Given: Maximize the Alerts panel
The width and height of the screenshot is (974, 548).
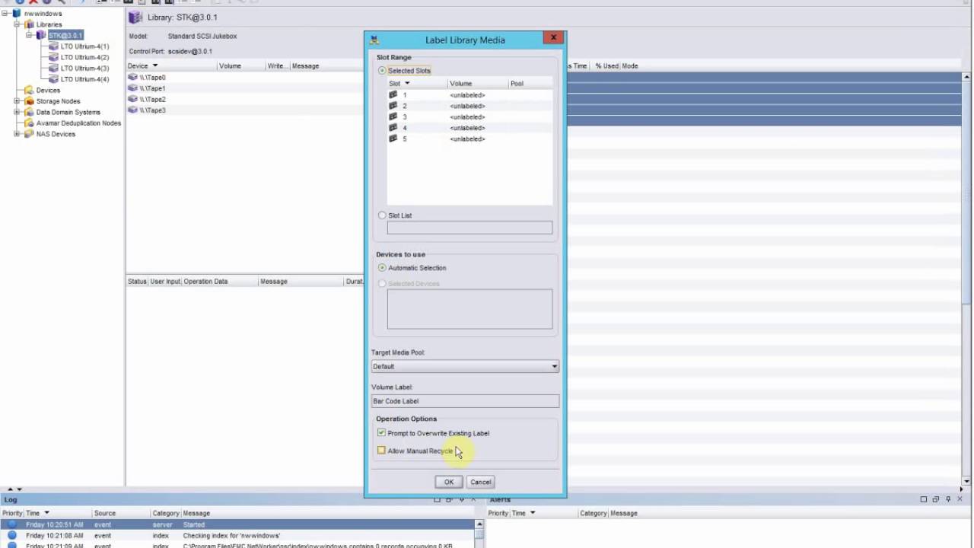Looking at the screenshot, I should (x=924, y=499).
